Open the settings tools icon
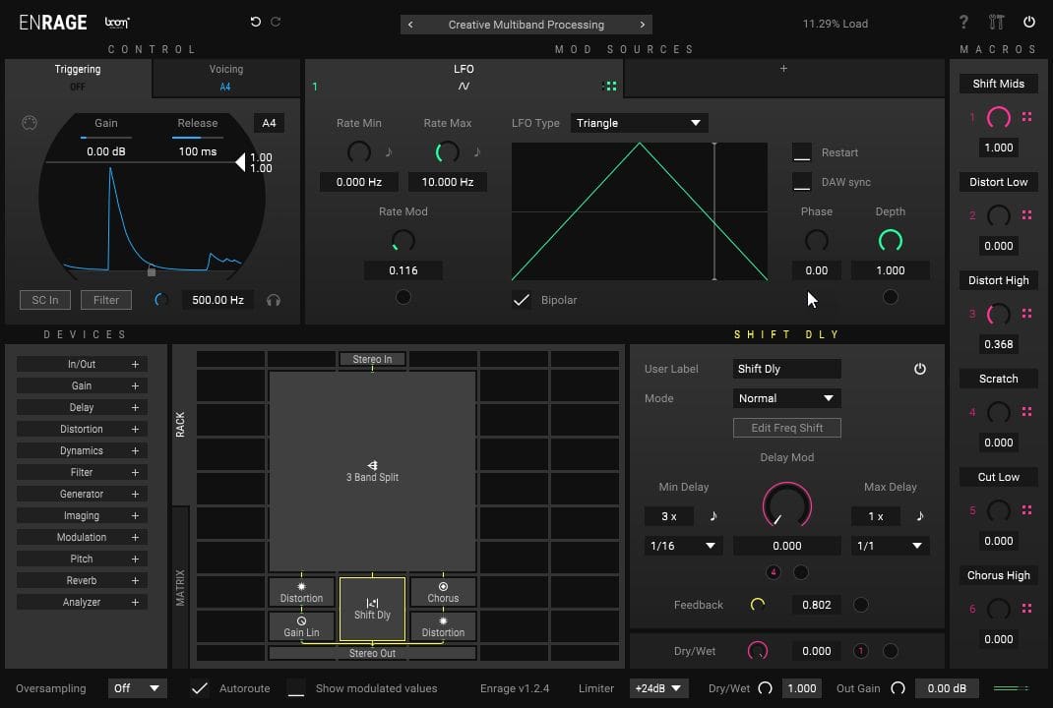Image resolution: width=1053 pixels, height=708 pixels. (x=997, y=23)
